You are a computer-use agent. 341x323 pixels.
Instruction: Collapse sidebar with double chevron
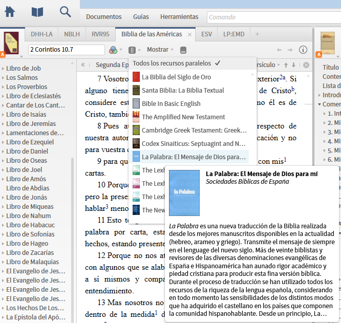pyautogui.click(x=83, y=65)
